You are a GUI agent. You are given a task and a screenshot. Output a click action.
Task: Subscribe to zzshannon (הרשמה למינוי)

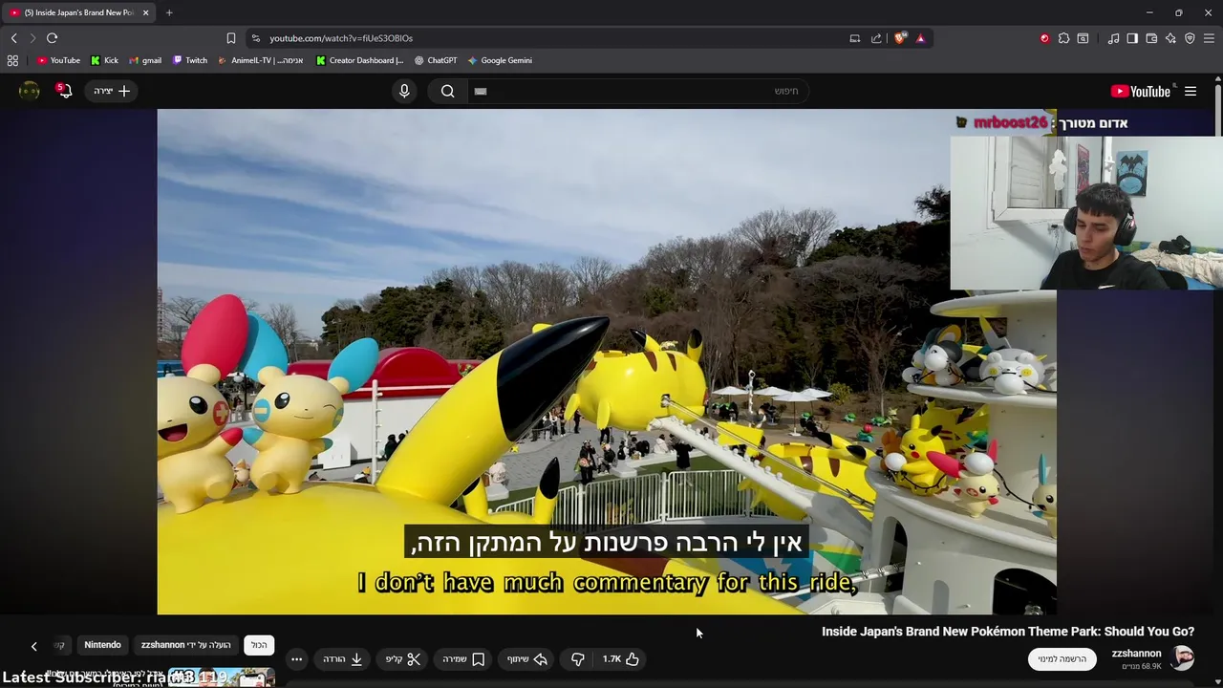click(x=1062, y=659)
